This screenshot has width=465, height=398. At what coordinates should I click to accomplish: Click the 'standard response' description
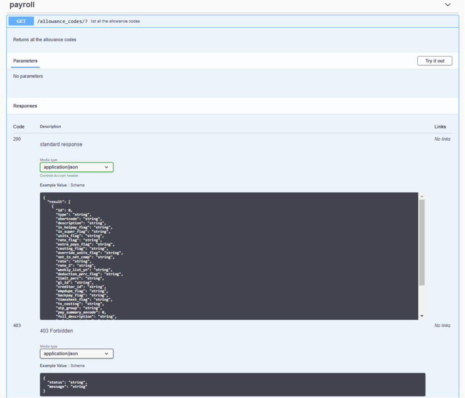coord(61,144)
